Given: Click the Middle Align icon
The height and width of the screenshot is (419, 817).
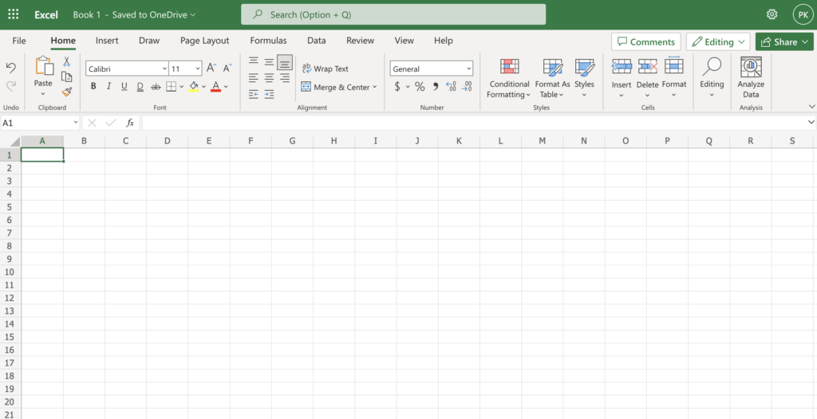Looking at the screenshot, I should click(x=269, y=62).
